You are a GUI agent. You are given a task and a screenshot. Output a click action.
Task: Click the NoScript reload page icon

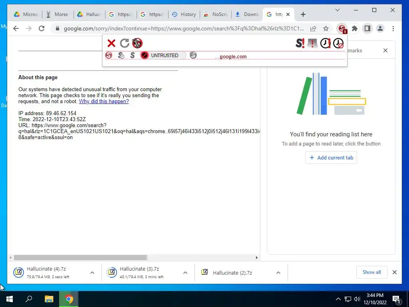[125, 43]
